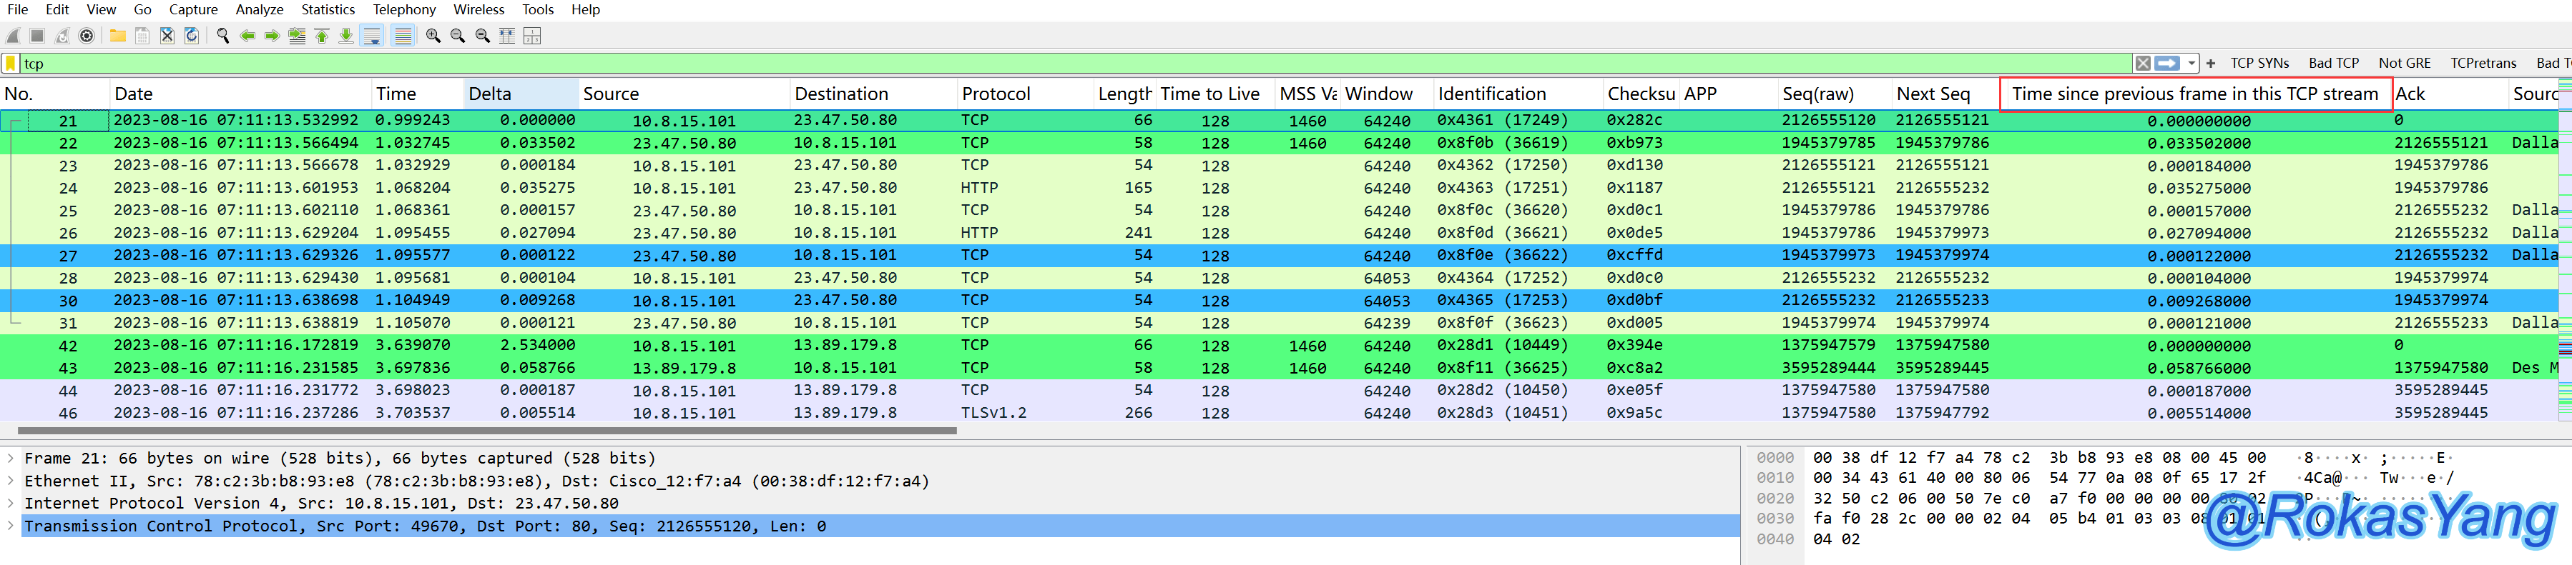Apply the Not GRE filter button
The height and width of the screenshot is (565, 2572).
click(x=2403, y=64)
